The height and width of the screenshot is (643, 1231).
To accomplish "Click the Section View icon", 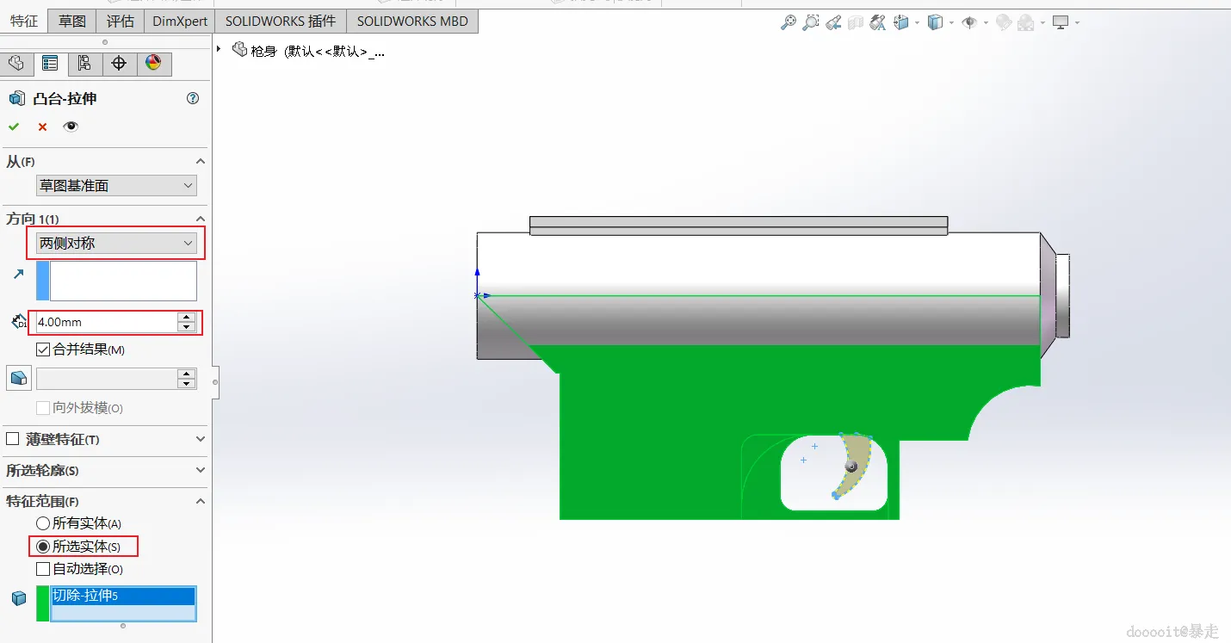I will coord(855,22).
